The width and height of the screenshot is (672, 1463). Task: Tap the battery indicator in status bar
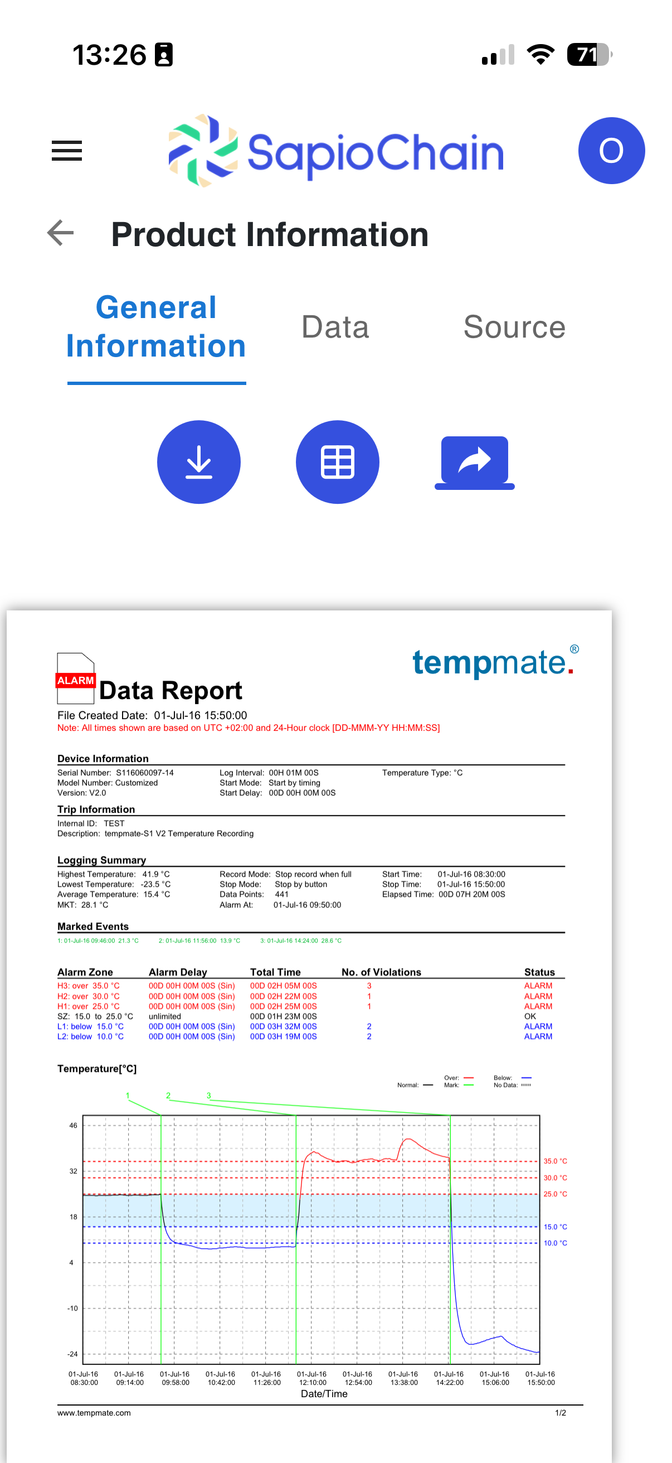[588, 55]
